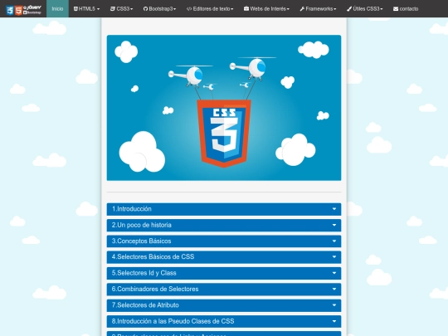Click the HTML5 logo in navbar brand
The image size is (448, 336).
tap(18, 10)
